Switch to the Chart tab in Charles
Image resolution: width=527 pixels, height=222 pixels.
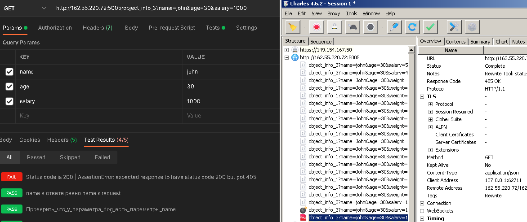coord(501,42)
